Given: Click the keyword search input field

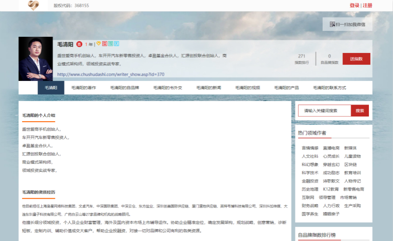Looking at the screenshot, I should [324, 111].
